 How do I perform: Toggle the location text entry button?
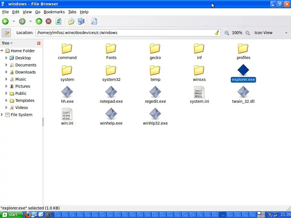tap(6, 33)
